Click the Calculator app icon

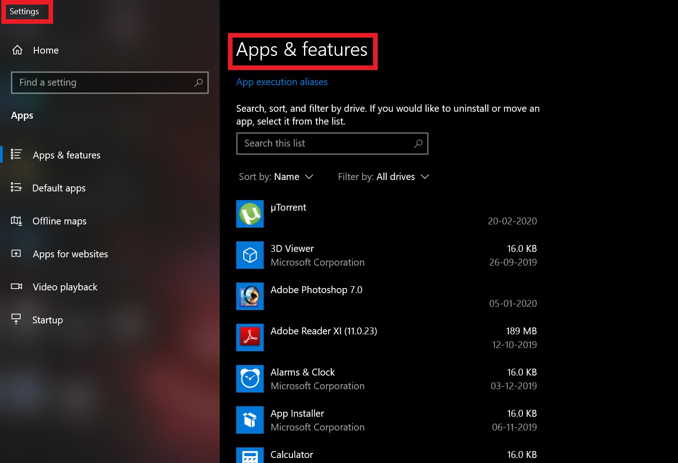(250, 455)
